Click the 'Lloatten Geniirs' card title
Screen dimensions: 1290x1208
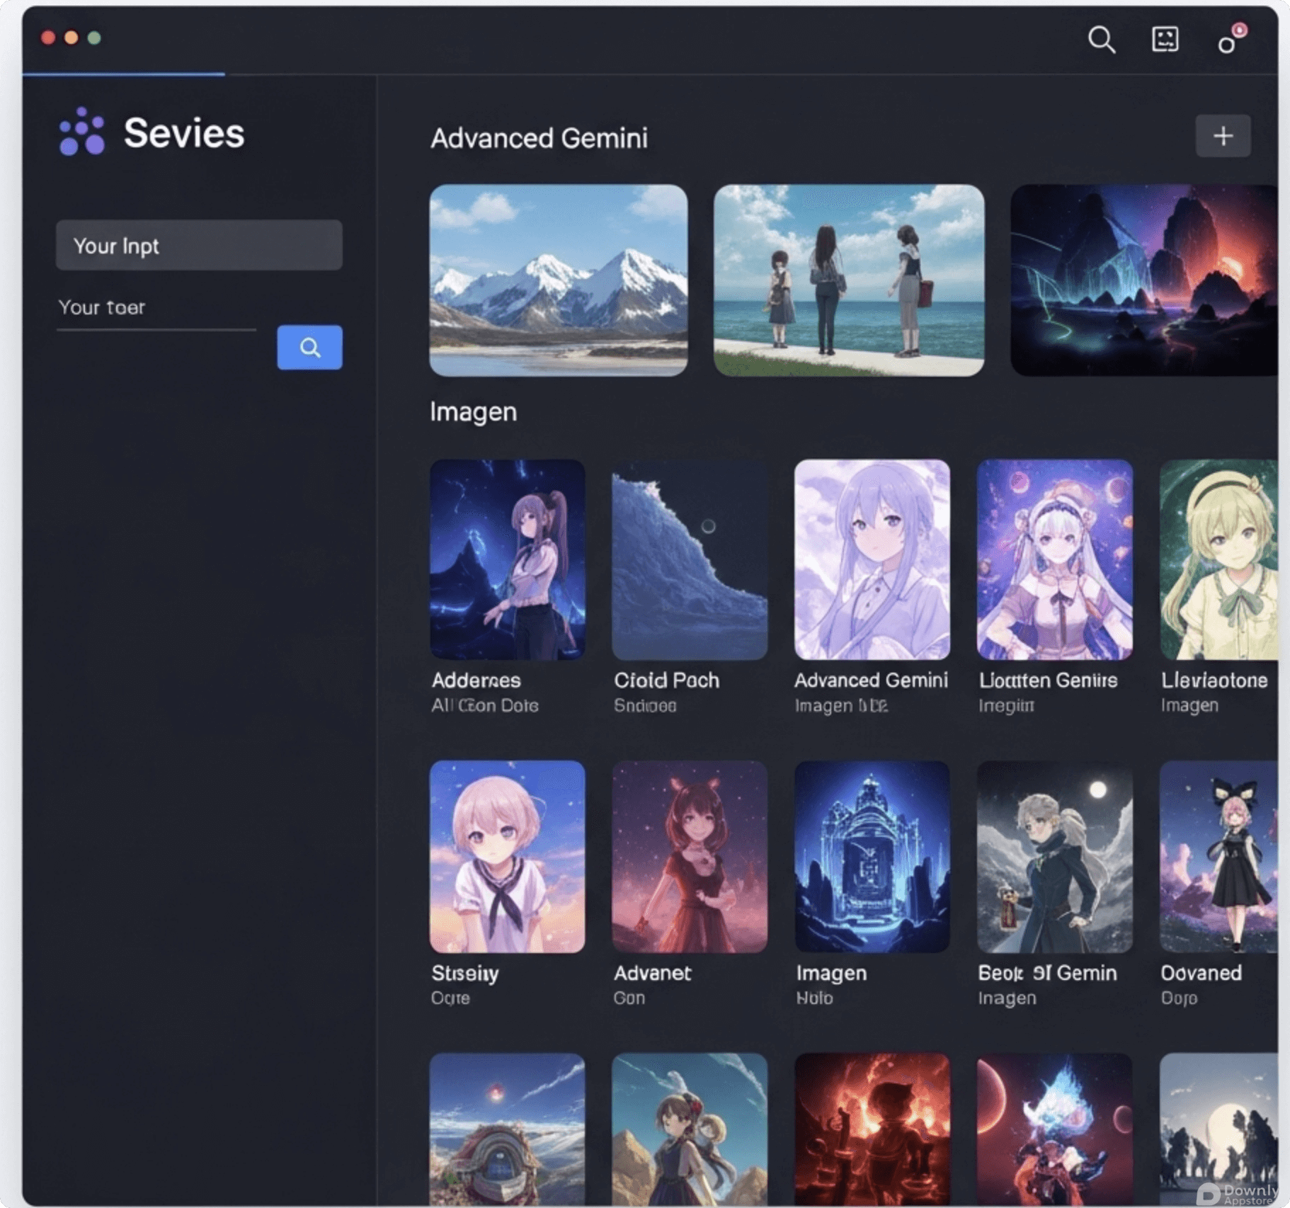point(1048,680)
